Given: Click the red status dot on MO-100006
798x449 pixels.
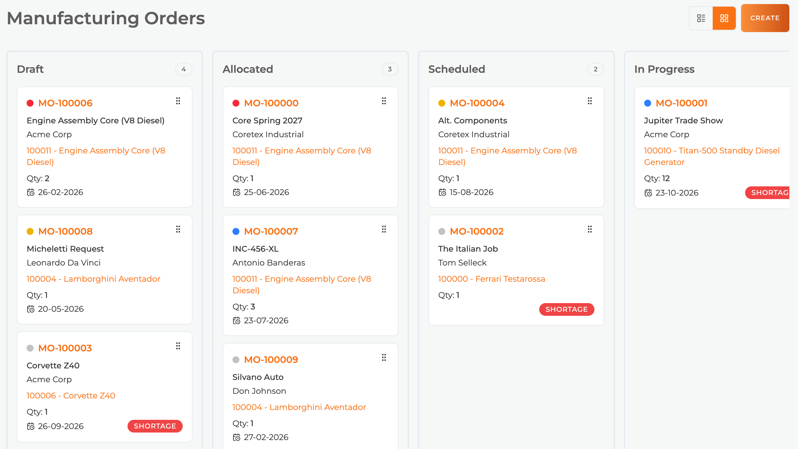Looking at the screenshot, I should [30, 103].
